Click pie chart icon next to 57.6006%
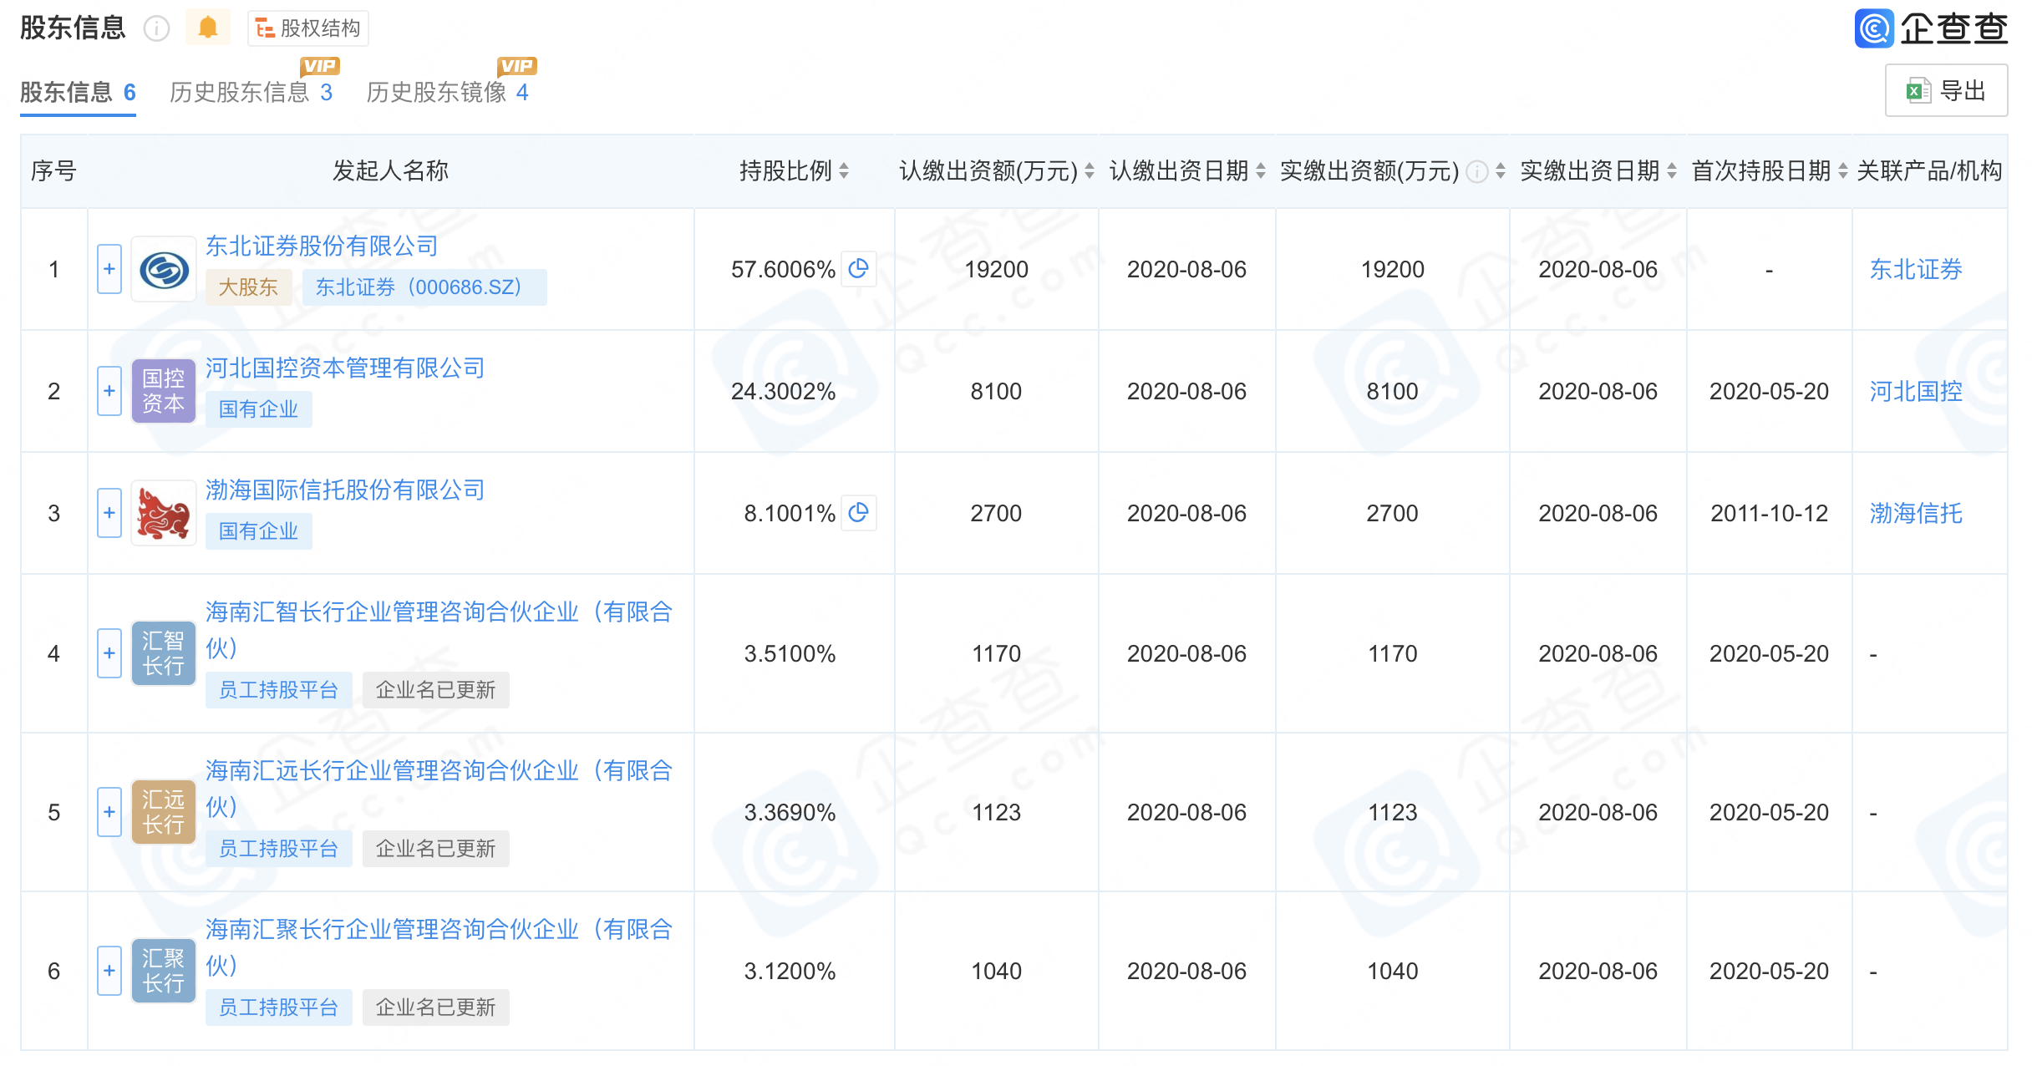The width and height of the screenshot is (2032, 1066). point(858,268)
